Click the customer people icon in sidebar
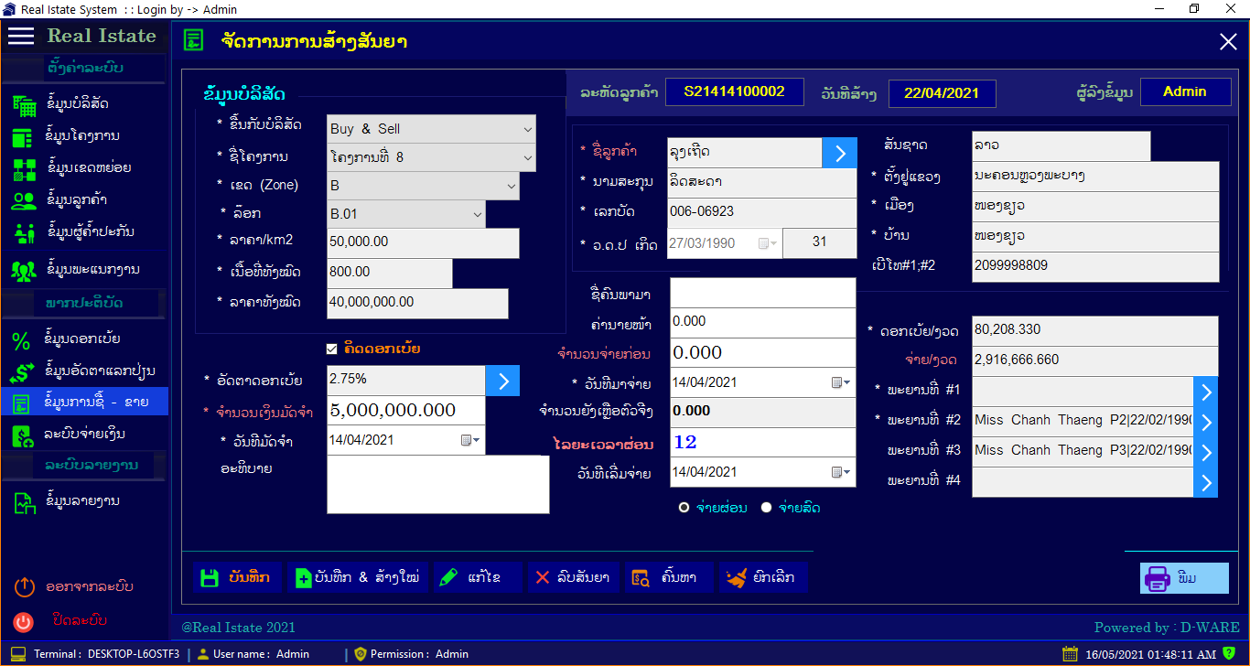This screenshot has width=1250, height=666. pyautogui.click(x=22, y=200)
